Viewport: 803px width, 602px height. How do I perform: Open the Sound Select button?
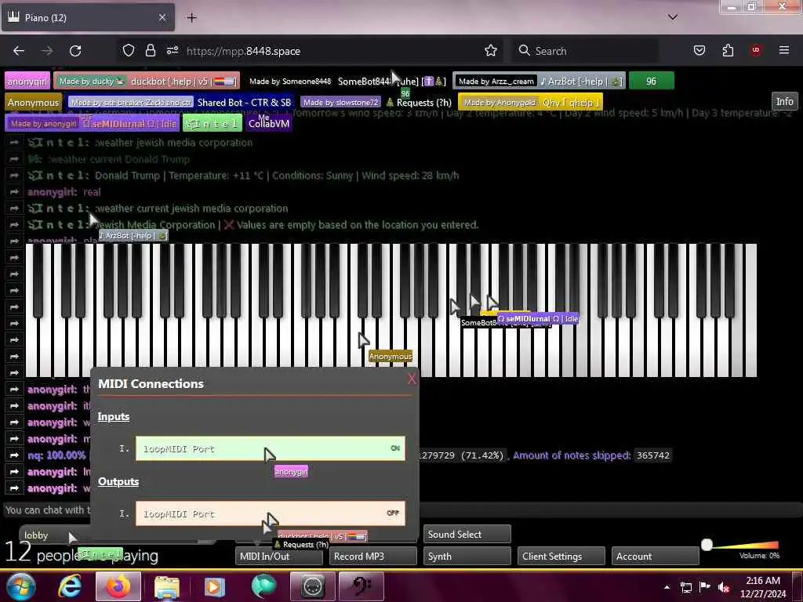click(x=467, y=534)
